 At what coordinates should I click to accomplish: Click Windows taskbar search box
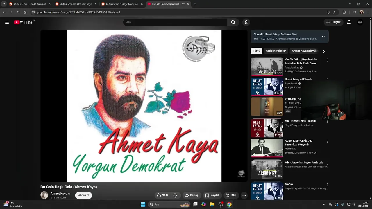point(169,204)
